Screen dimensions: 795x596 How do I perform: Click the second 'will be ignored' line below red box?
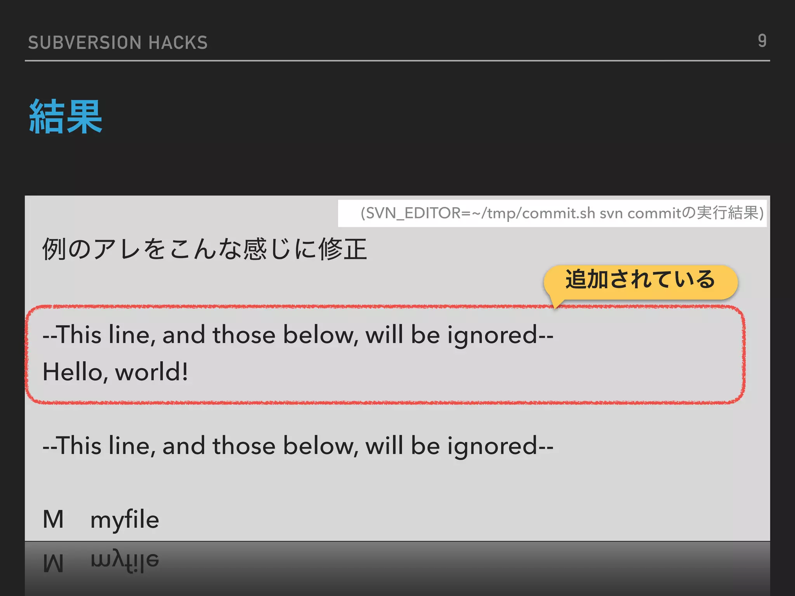click(x=298, y=446)
